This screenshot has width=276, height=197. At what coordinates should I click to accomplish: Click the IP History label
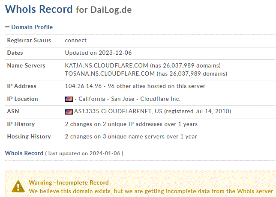[21, 124]
